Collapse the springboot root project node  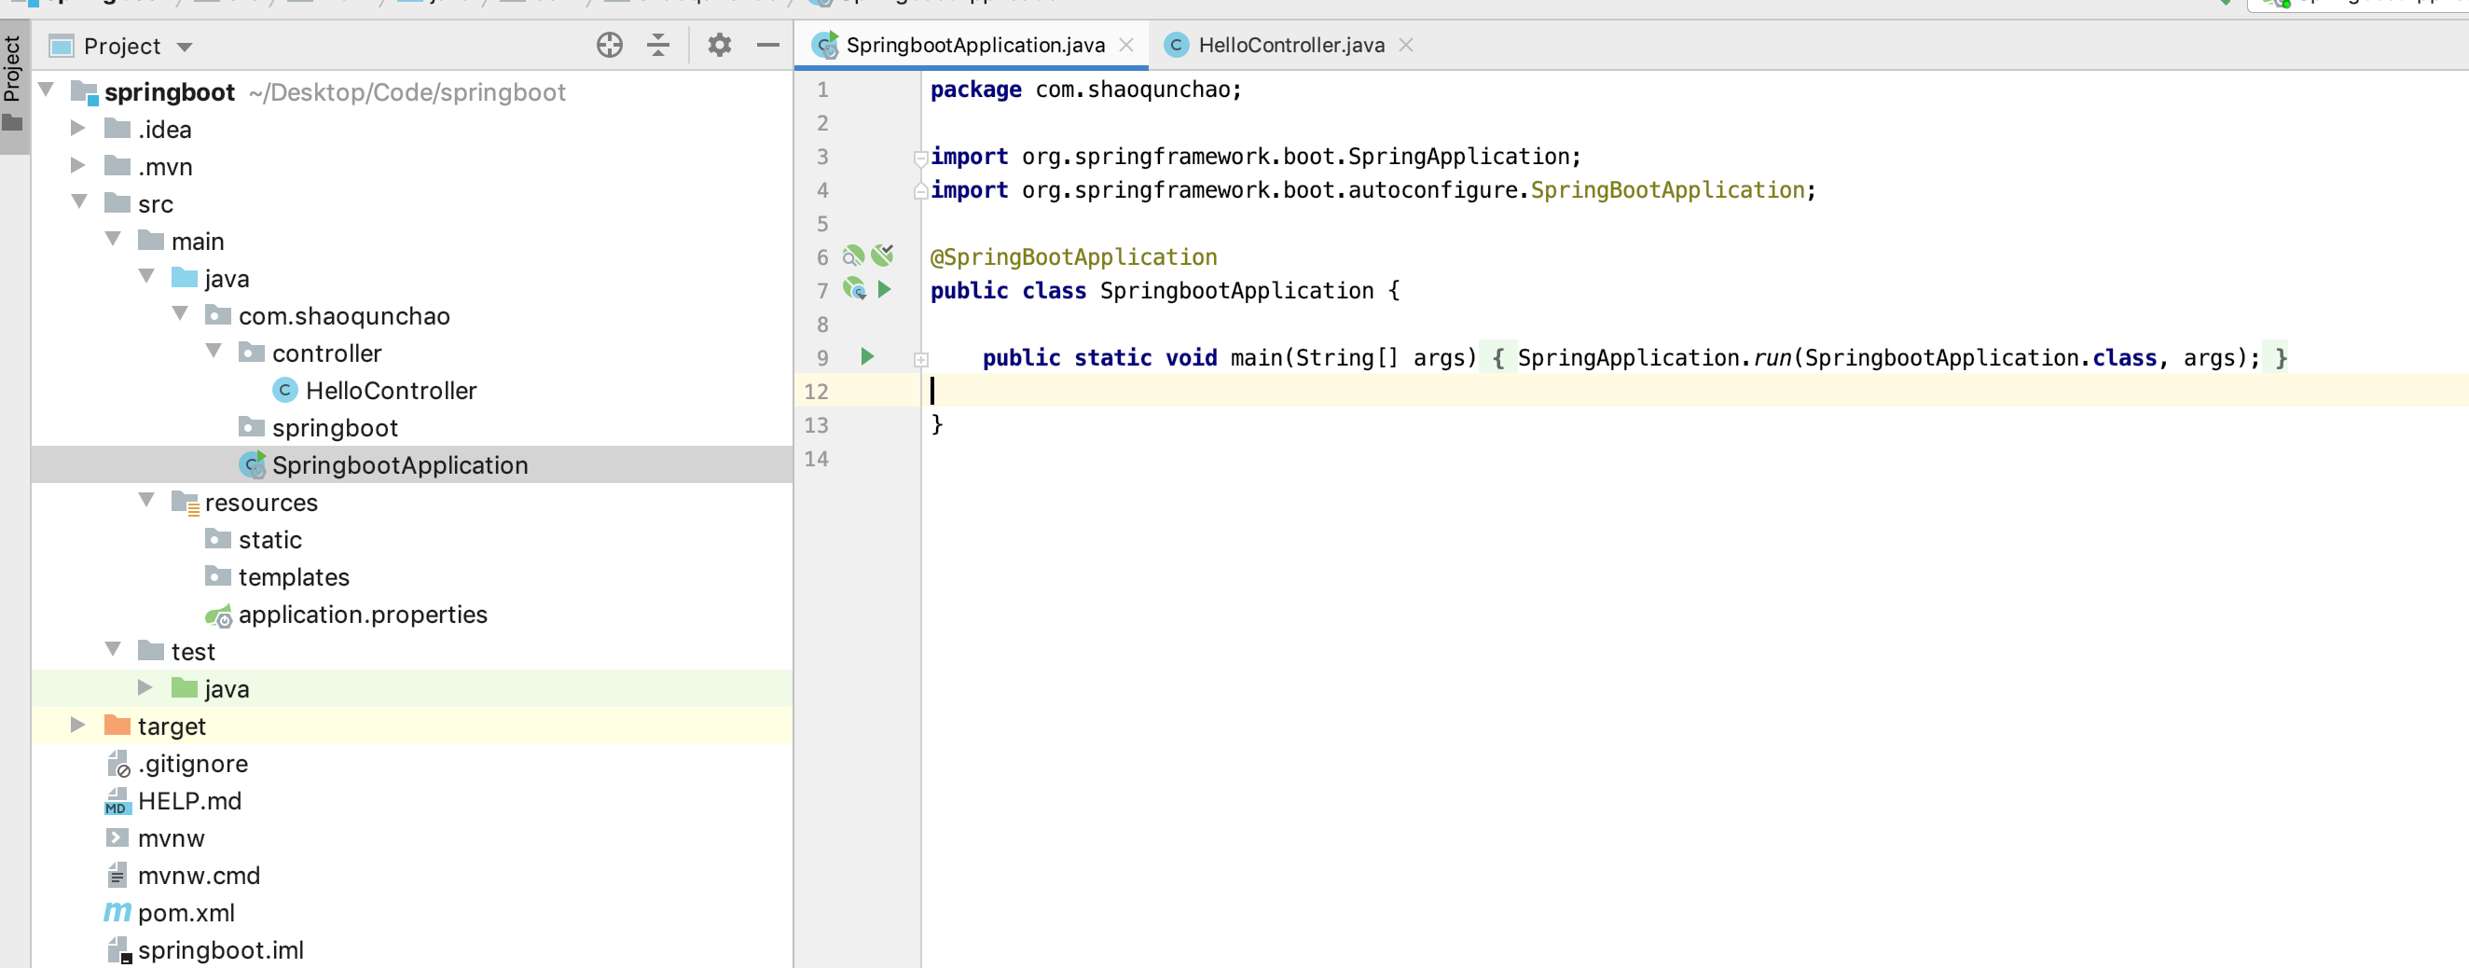coord(46,90)
